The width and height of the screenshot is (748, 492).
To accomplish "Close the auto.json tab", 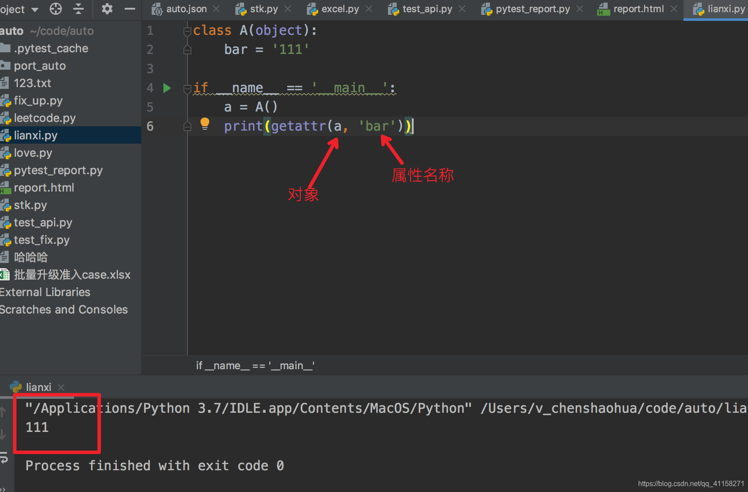I will pos(216,9).
